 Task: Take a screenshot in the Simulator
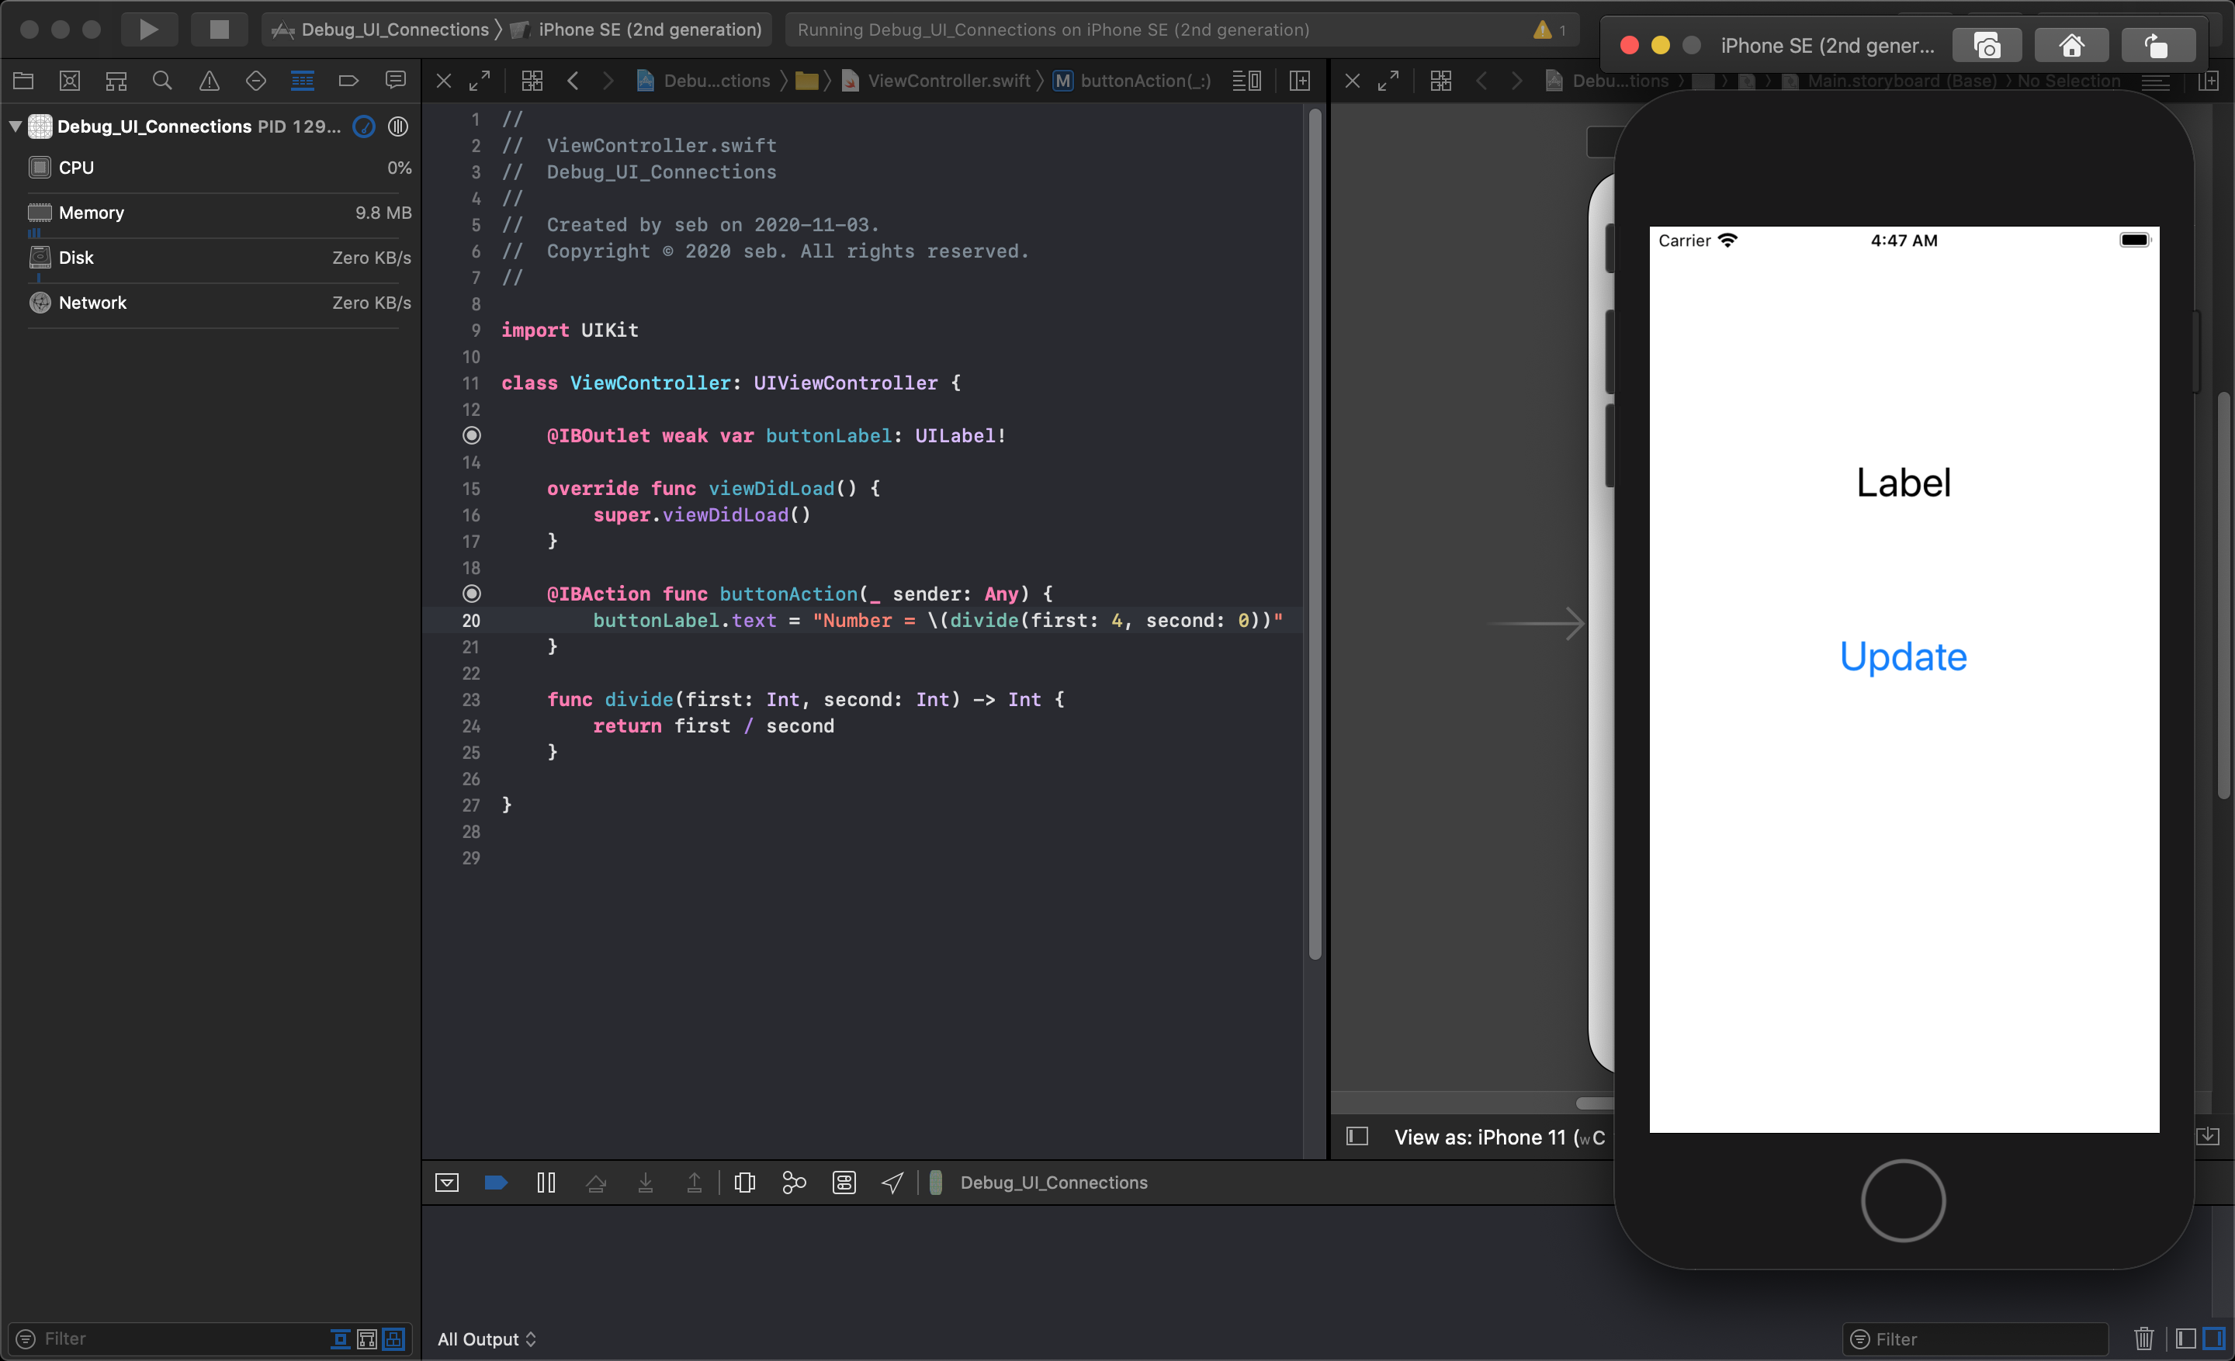pyautogui.click(x=1987, y=45)
